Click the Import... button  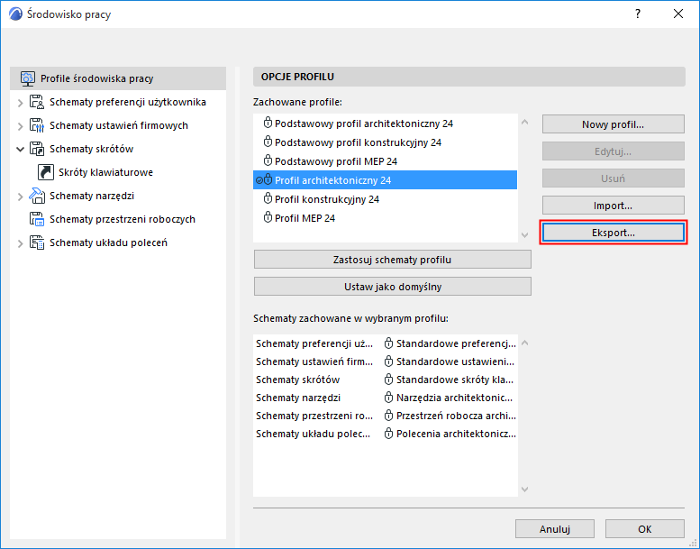(613, 206)
